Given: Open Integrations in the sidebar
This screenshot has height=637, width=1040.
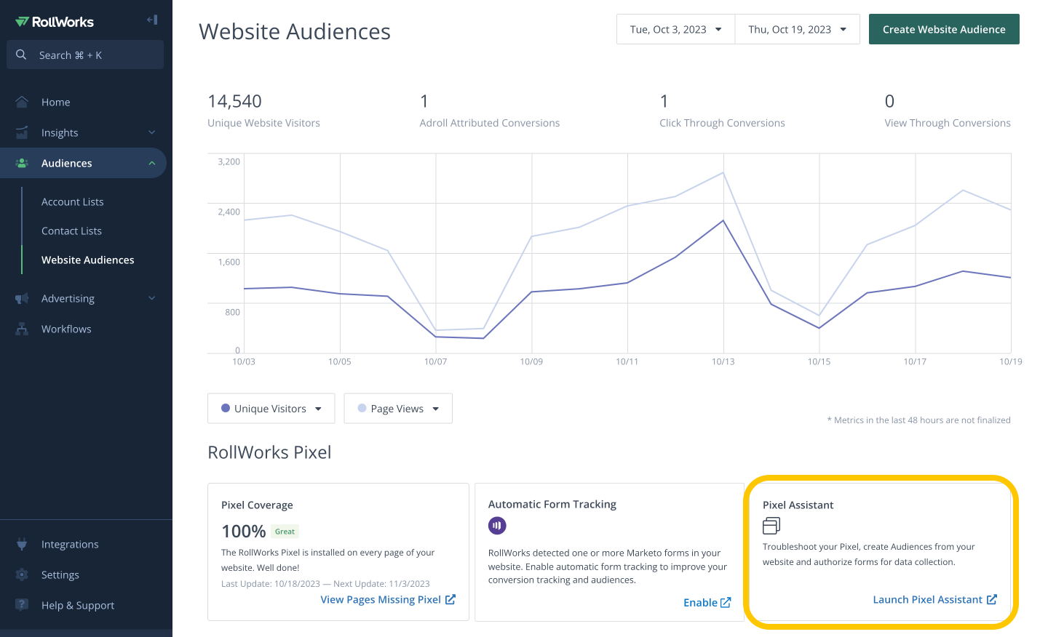Looking at the screenshot, I should (x=70, y=544).
